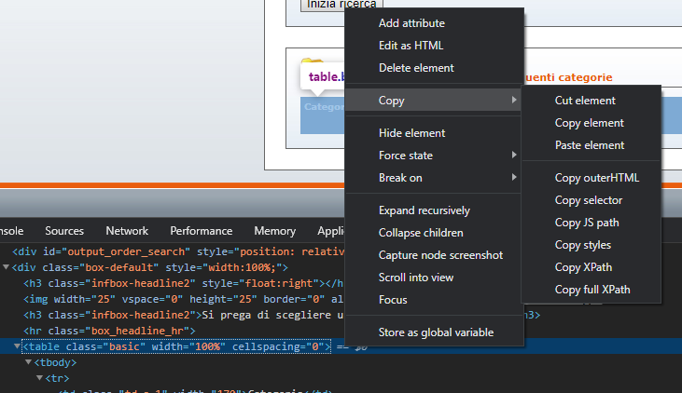This screenshot has width=682, height=393.
Task: Choose Hide element menu option
Action: [434, 133]
